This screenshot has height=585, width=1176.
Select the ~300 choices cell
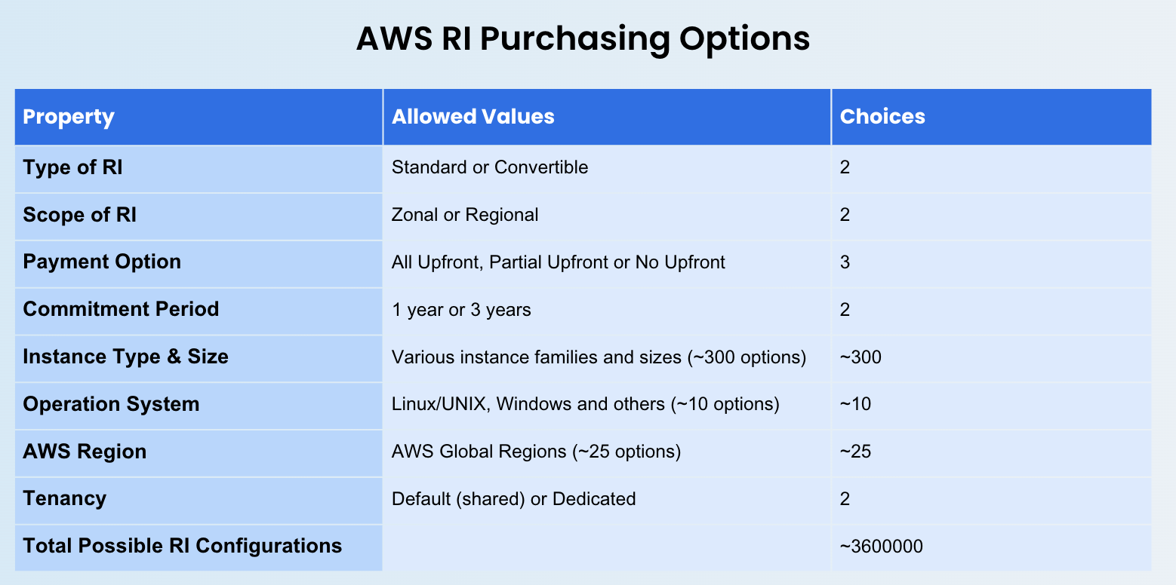(x=992, y=357)
